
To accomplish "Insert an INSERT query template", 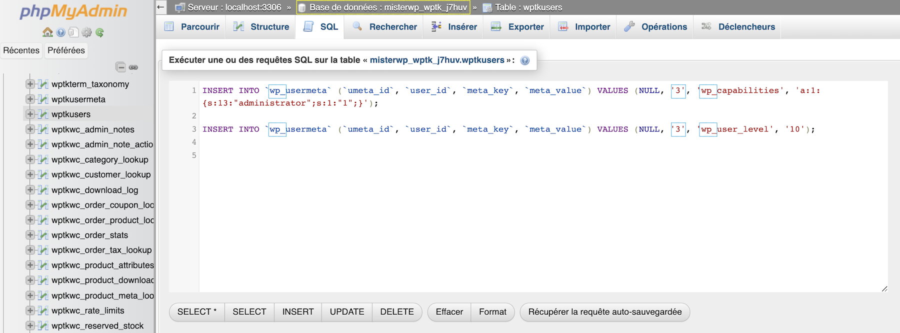I will coord(298,312).
